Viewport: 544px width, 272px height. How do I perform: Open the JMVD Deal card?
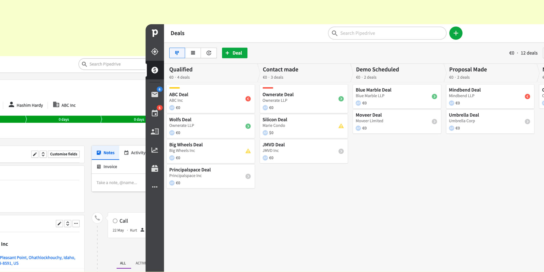pyautogui.click(x=304, y=151)
